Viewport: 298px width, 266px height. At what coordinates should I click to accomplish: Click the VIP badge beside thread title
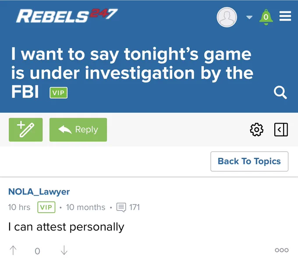point(59,93)
